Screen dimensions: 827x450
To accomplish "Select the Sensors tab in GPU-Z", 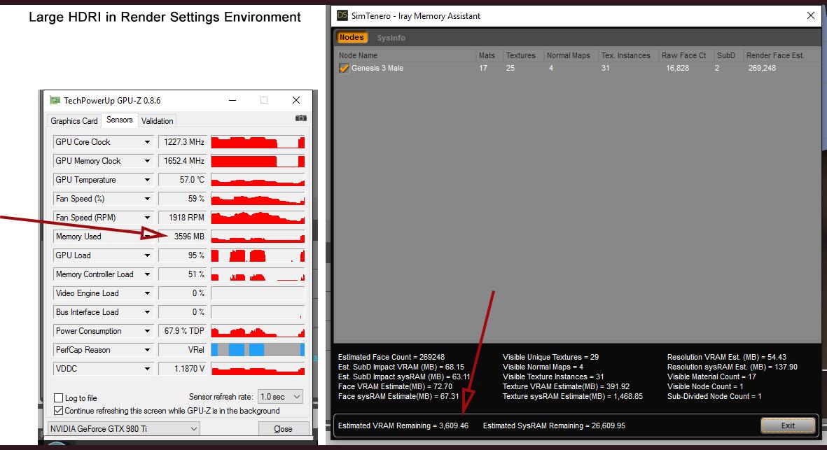I will point(120,120).
